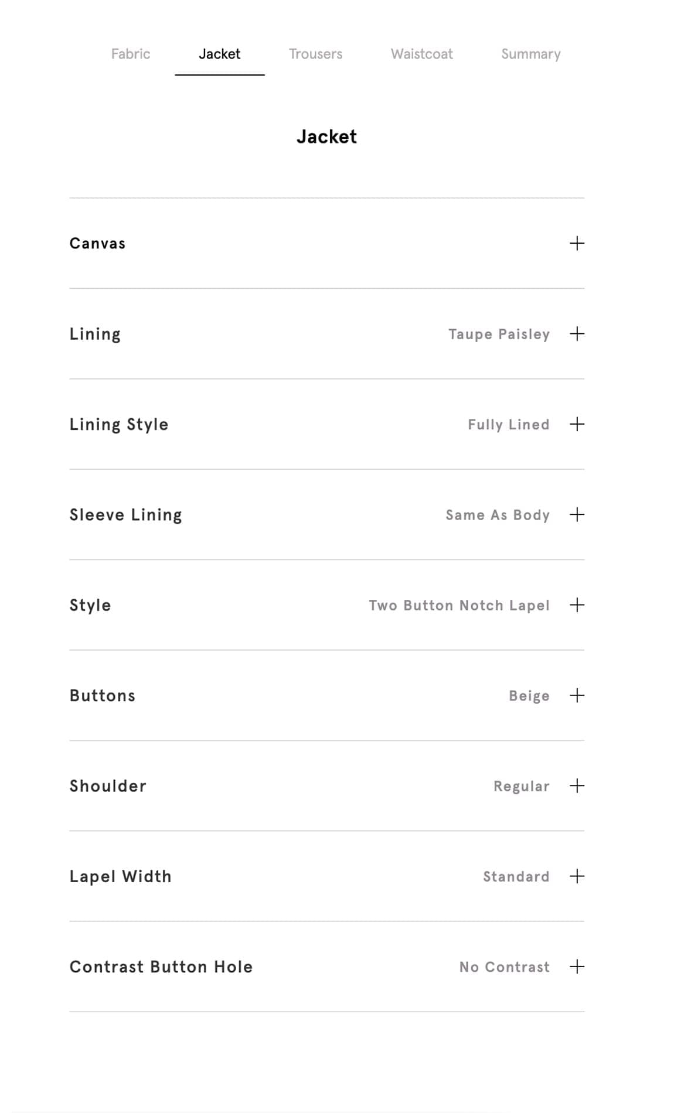
Task: Click the Two Button Notch Lapel value
Action: [459, 605]
